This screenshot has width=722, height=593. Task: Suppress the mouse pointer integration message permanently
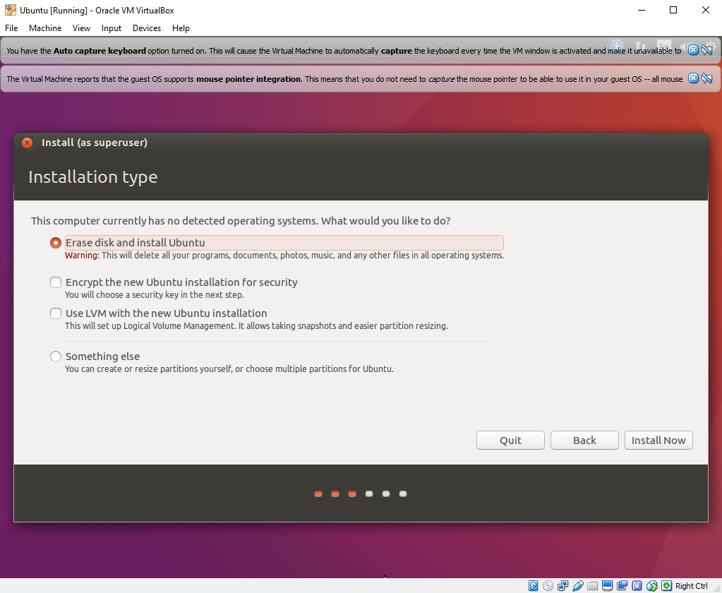(707, 79)
